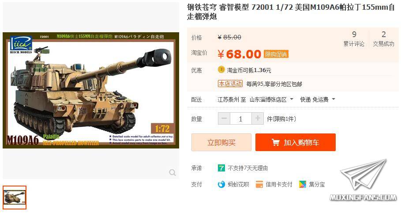Click the shopping cart icon on orange button
Screen dimensions: 401x213
(x=275, y=142)
